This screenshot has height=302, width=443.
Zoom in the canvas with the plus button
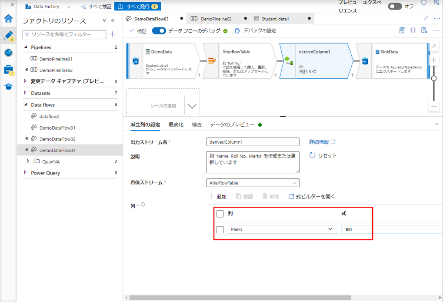[x=434, y=60]
